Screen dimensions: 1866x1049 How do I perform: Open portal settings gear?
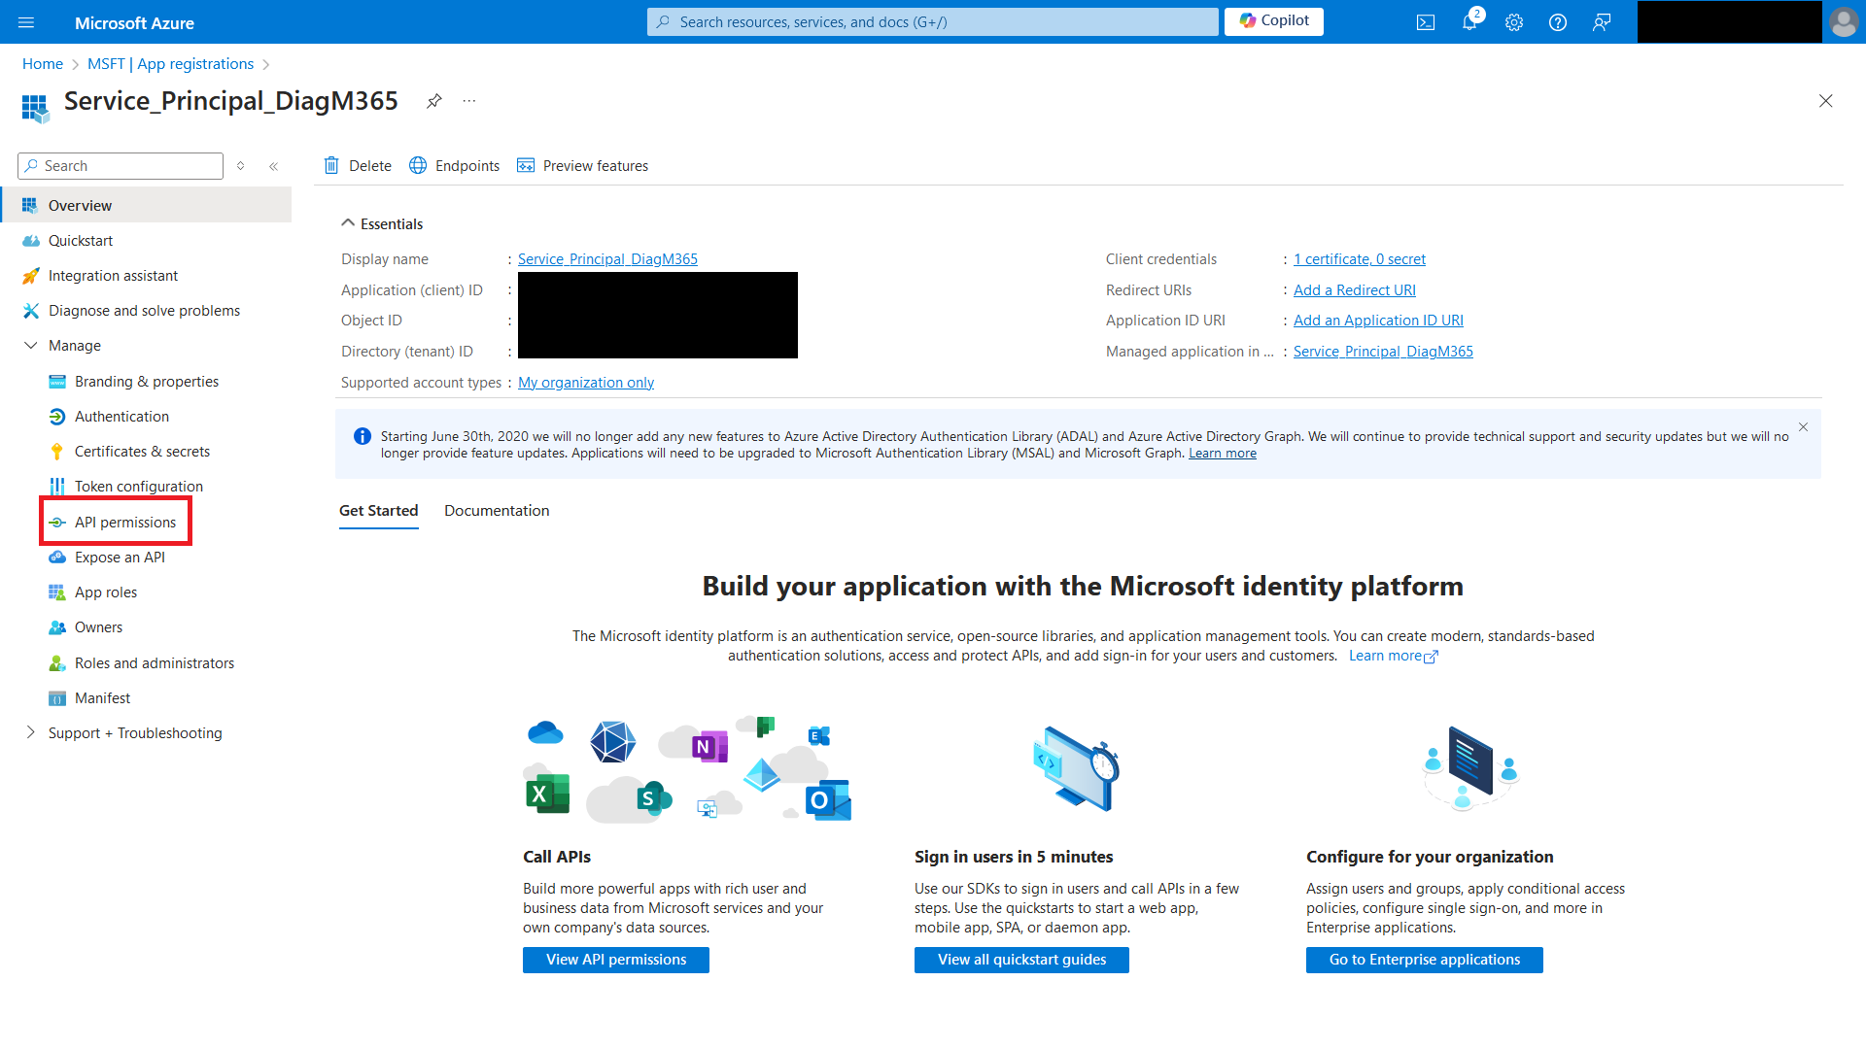pos(1513,22)
